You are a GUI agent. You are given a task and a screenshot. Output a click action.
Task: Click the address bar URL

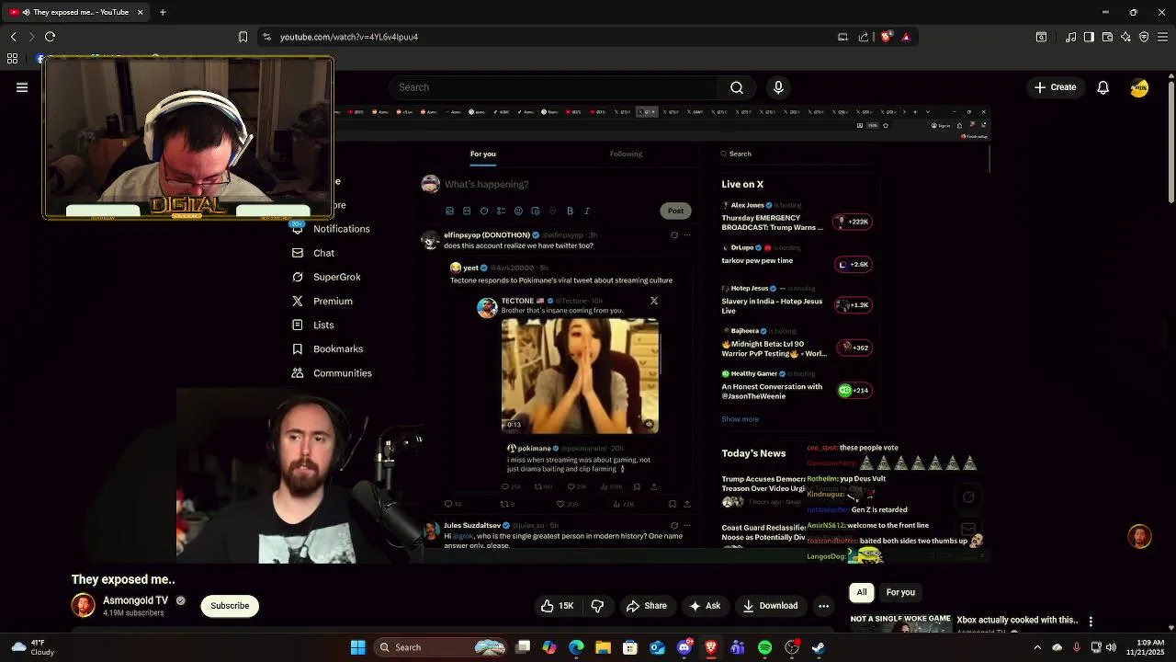(x=349, y=37)
